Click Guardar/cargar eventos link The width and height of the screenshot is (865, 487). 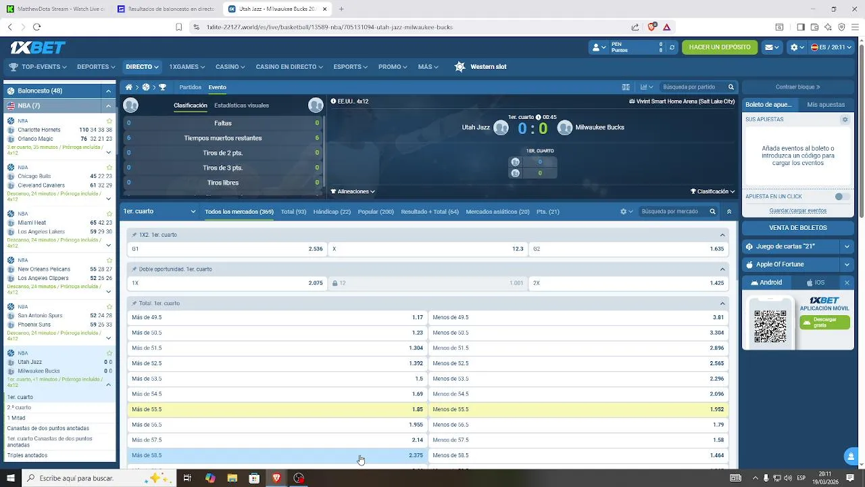tap(797, 210)
